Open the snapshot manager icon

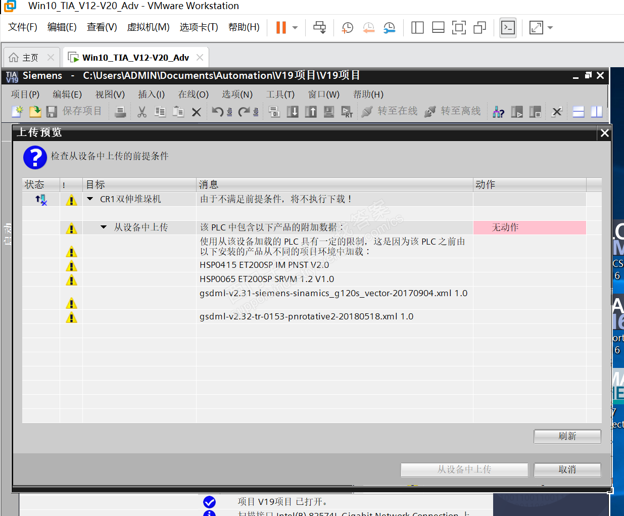point(389,28)
